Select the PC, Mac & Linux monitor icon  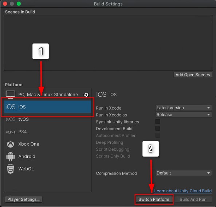point(11,95)
